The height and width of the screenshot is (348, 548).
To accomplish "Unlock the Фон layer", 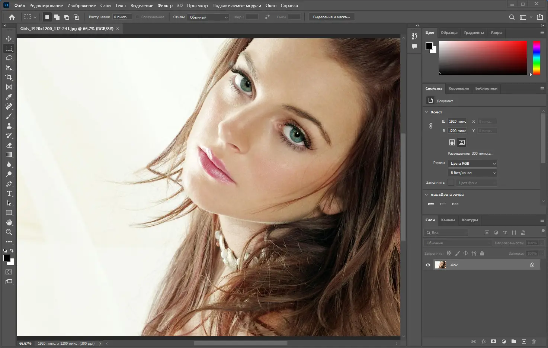I will 532,265.
